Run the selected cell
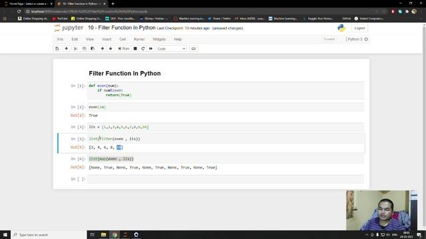426x239 pixels. pyautogui.click(x=124, y=48)
